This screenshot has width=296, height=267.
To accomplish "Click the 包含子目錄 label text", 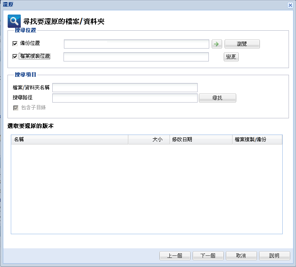I will pyautogui.click(x=33, y=108).
